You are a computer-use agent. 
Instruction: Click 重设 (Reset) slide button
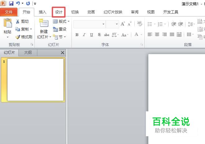60,29
